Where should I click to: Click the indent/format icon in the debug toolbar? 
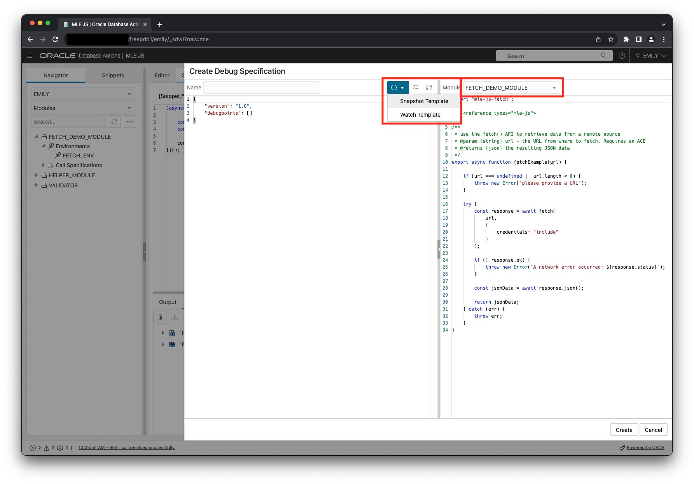click(416, 87)
